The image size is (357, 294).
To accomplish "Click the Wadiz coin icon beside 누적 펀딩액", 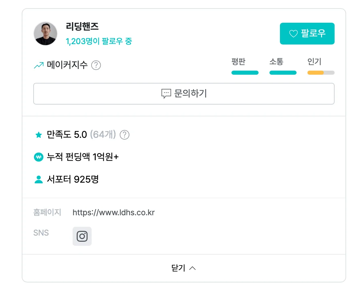I will coord(39,157).
